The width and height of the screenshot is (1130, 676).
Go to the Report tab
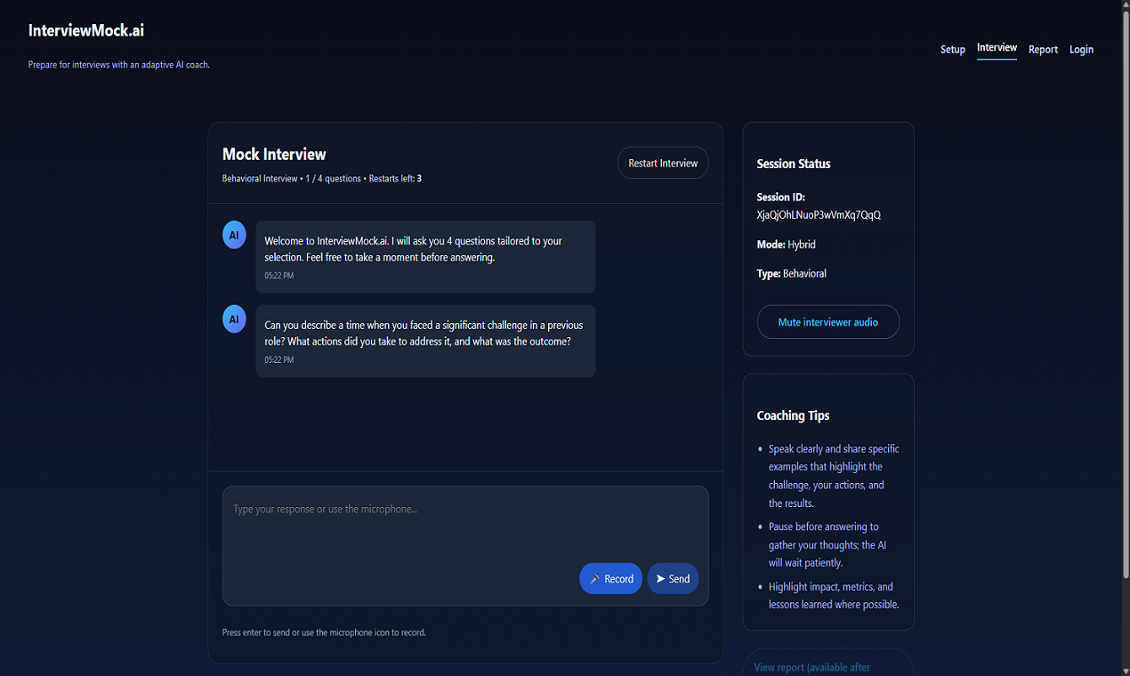point(1043,50)
